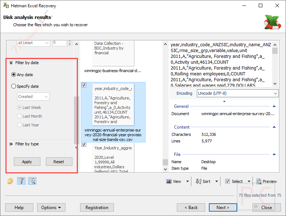The width and height of the screenshot is (286, 216).
Task: Click the Apply filter button
Action: [27, 162]
